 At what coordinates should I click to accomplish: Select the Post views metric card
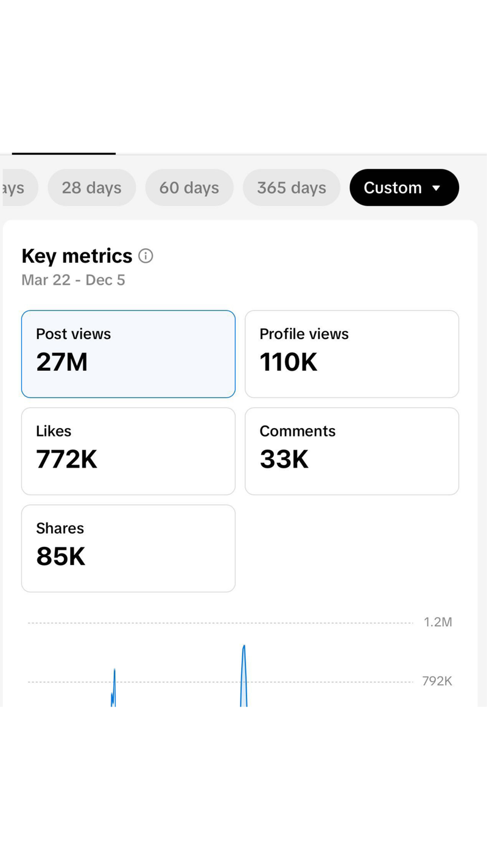pos(128,354)
